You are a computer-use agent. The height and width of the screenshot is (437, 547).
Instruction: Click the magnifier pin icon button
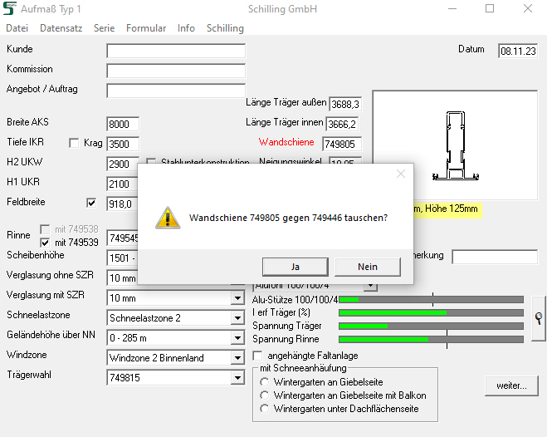pos(539,318)
